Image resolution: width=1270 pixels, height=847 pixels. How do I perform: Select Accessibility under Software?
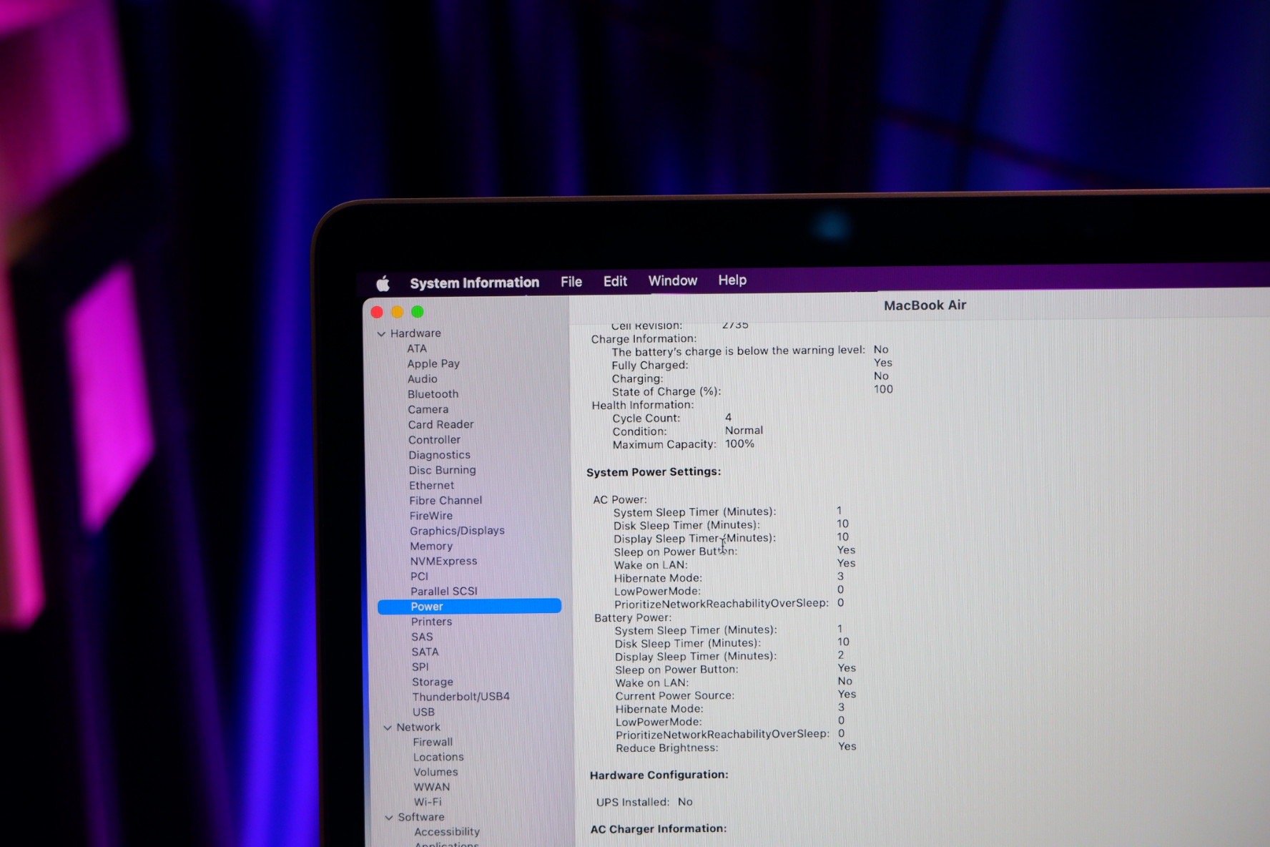click(447, 832)
